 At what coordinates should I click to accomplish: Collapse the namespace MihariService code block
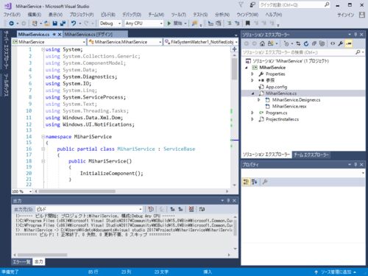43,137
